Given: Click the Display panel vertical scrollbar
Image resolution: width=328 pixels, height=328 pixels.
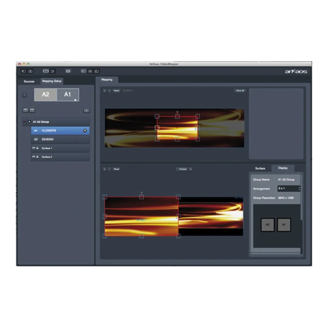Looking at the screenshot, I should click(x=301, y=197).
